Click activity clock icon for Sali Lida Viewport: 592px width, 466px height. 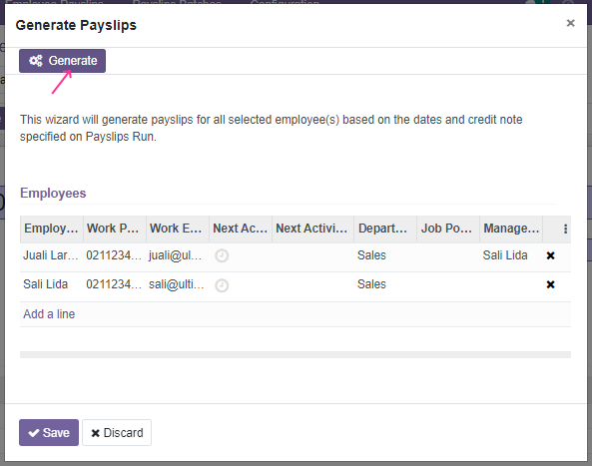[222, 285]
